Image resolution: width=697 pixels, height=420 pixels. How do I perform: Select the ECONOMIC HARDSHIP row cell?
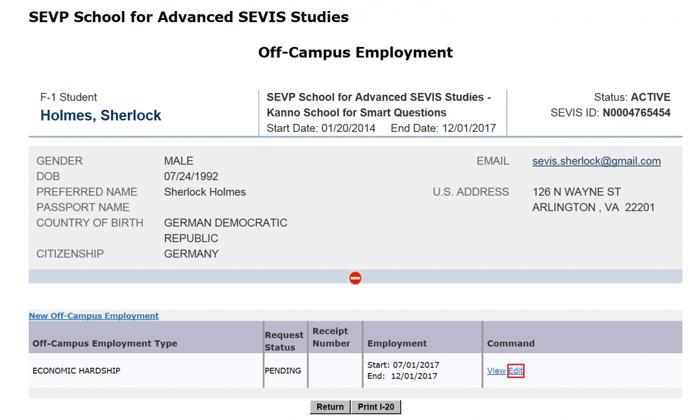click(x=76, y=371)
